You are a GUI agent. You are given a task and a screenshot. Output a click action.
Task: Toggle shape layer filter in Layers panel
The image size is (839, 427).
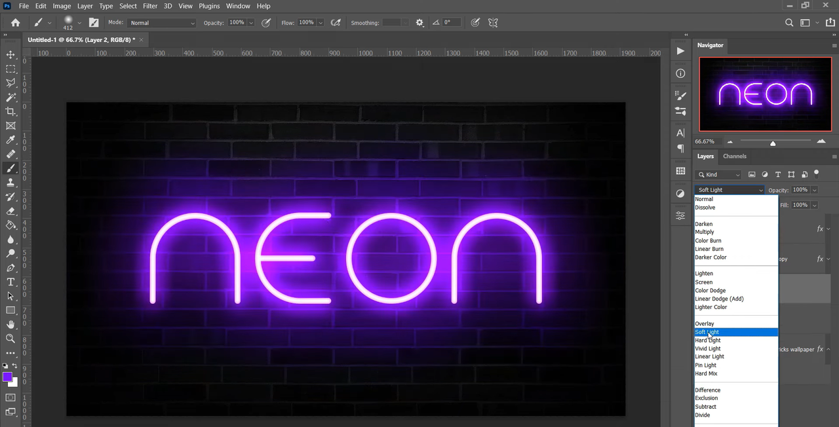791,174
